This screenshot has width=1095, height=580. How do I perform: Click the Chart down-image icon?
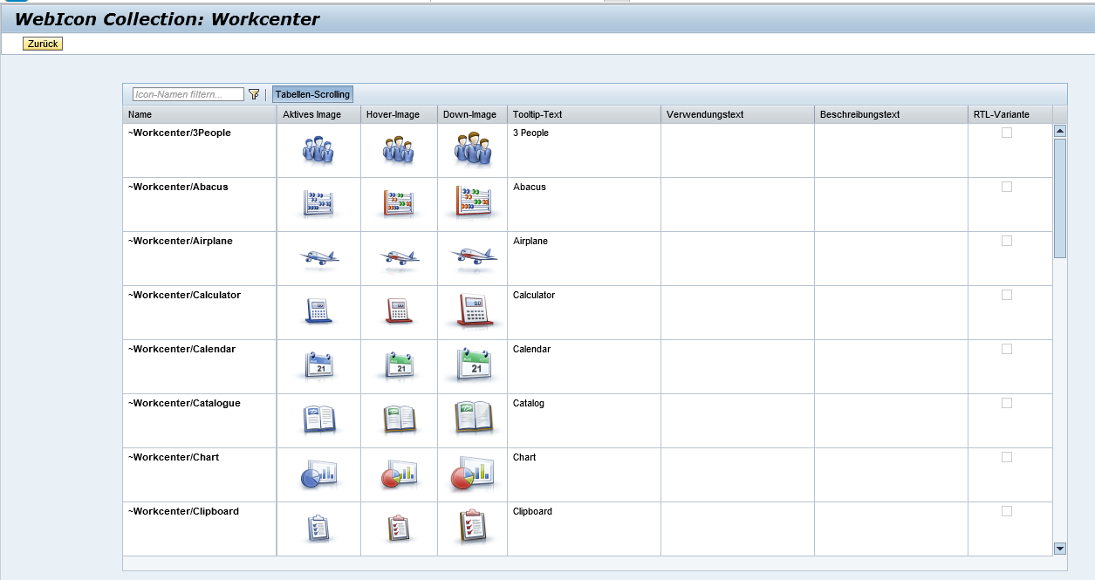pos(472,474)
